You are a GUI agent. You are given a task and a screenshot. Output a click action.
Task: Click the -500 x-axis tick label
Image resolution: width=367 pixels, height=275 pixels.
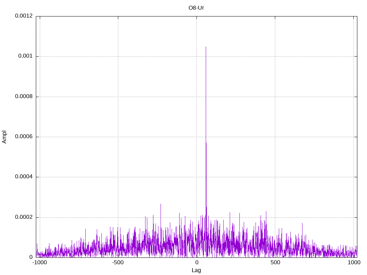118,262
